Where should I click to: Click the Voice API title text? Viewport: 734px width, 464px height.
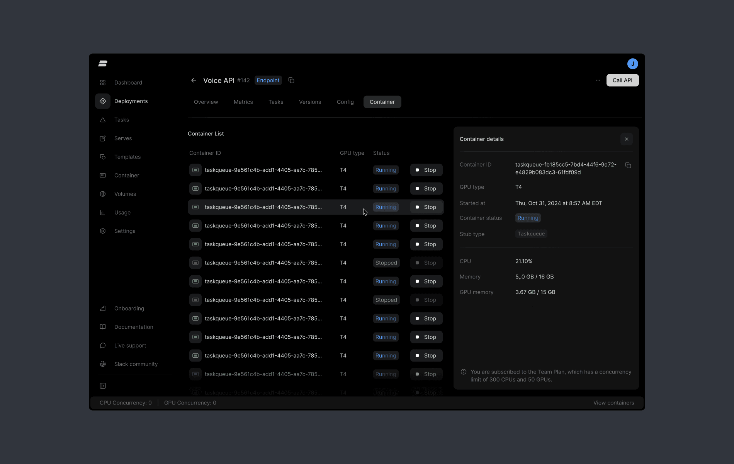coord(219,80)
